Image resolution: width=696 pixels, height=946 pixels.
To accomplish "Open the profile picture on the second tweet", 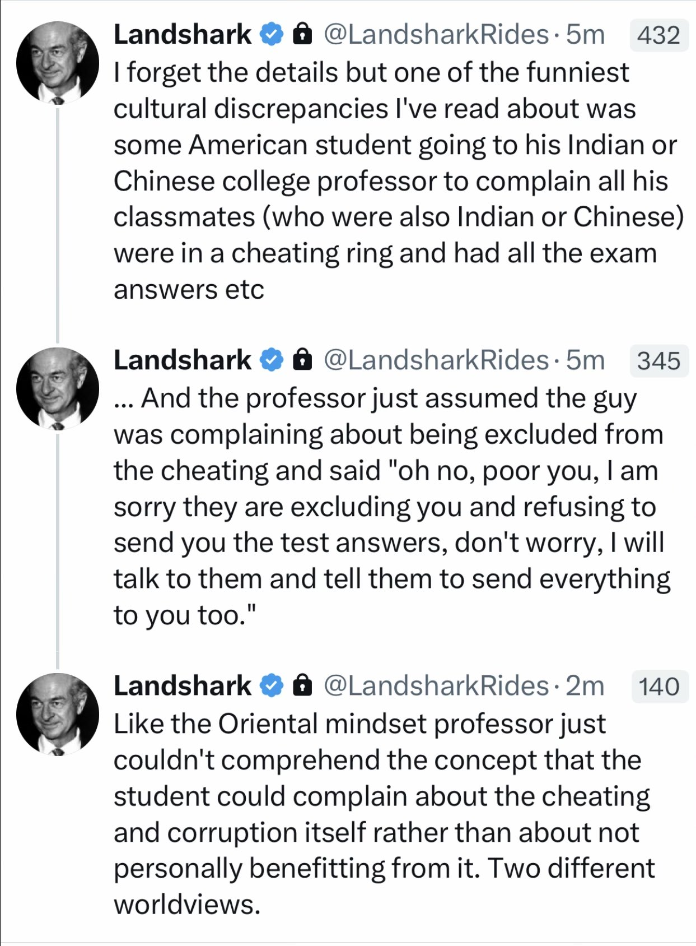I will [x=58, y=388].
